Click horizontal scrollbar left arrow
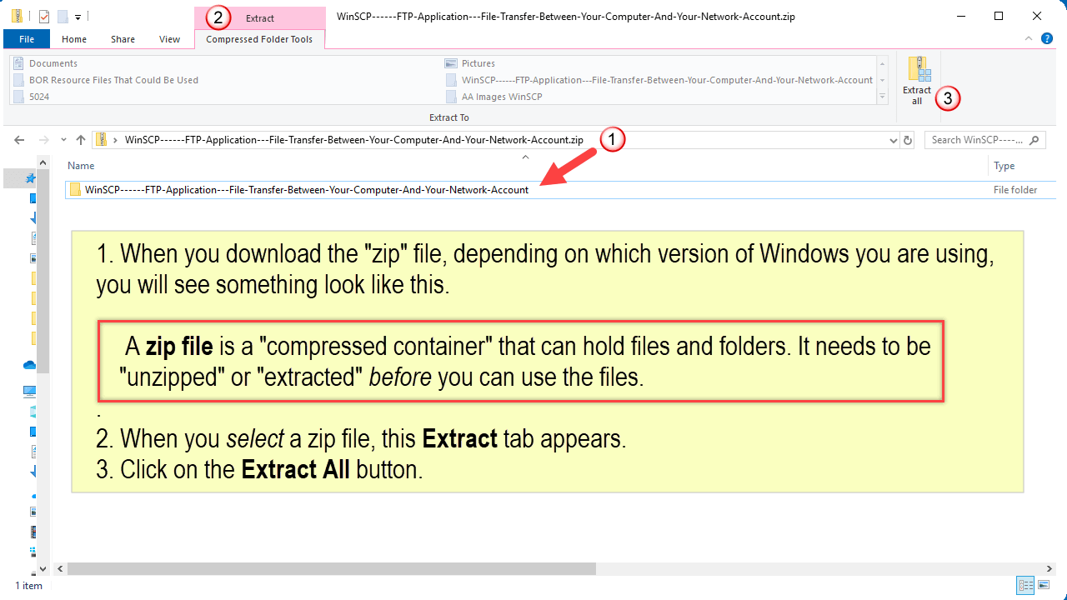The height and width of the screenshot is (600, 1067). point(60,568)
